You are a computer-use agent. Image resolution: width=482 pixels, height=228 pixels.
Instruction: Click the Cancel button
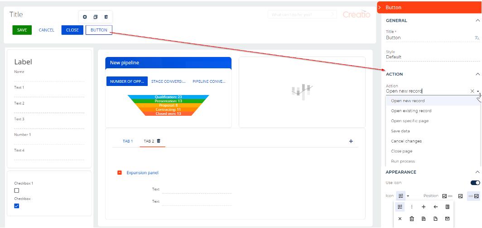[46, 30]
